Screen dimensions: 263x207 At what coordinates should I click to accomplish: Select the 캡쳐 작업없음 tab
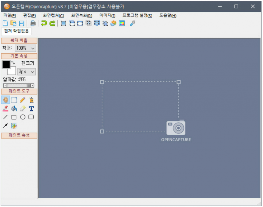pos(16,31)
